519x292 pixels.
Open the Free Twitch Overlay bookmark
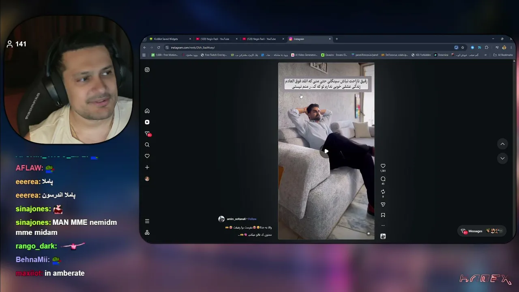click(214, 55)
